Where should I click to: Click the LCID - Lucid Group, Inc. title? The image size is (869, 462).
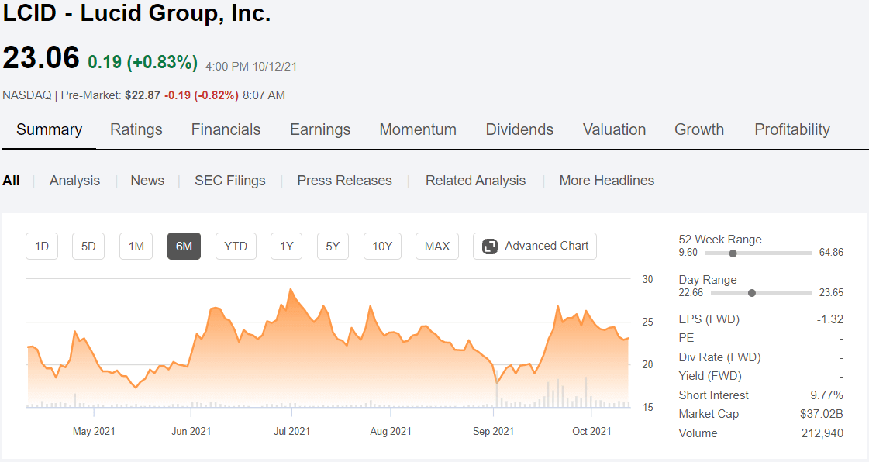click(x=137, y=12)
